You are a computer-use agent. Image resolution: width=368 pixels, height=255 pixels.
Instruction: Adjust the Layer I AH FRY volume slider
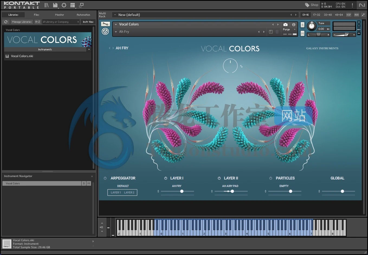[177, 191]
